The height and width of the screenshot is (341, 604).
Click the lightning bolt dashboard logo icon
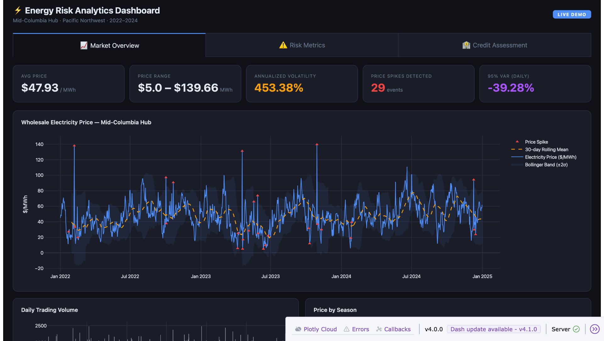coord(18,10)
